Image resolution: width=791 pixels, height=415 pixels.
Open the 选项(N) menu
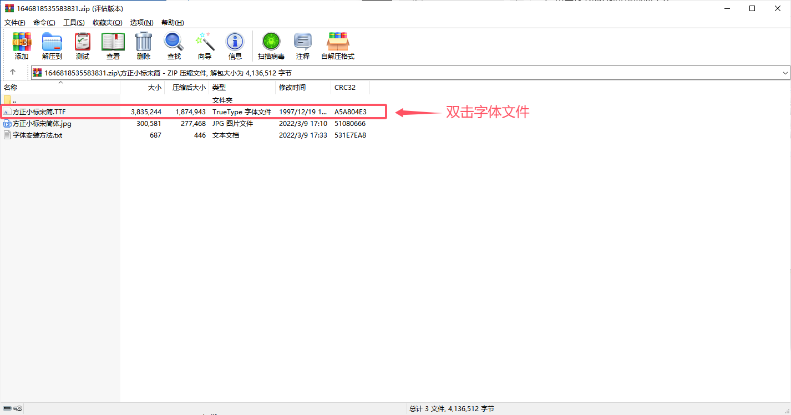point(141,23)
